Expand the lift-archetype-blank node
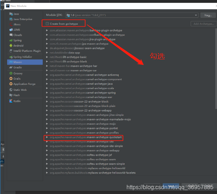 [47, 61]
